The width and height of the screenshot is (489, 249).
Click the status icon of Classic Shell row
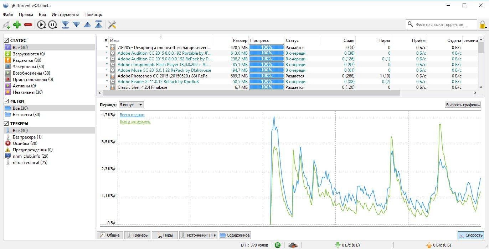(113, 87)
